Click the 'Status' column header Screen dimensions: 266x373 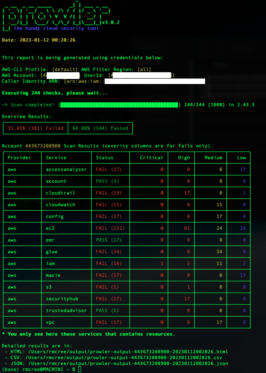[105, 158]
